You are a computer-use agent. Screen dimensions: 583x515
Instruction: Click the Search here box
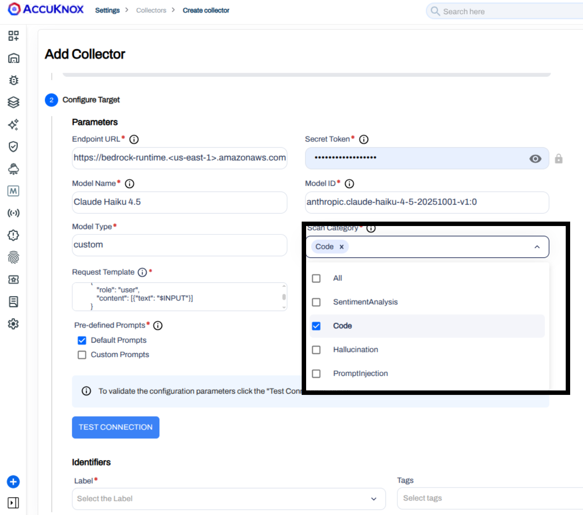click(x=505, y=12)
